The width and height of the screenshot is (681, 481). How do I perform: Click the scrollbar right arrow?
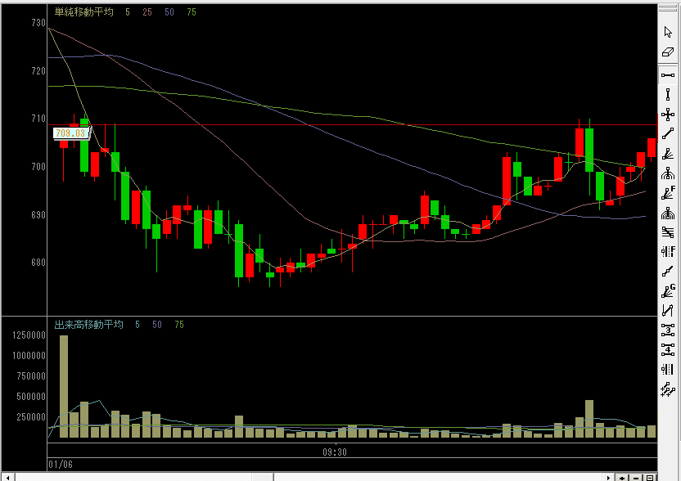click(x=608, y=478)
